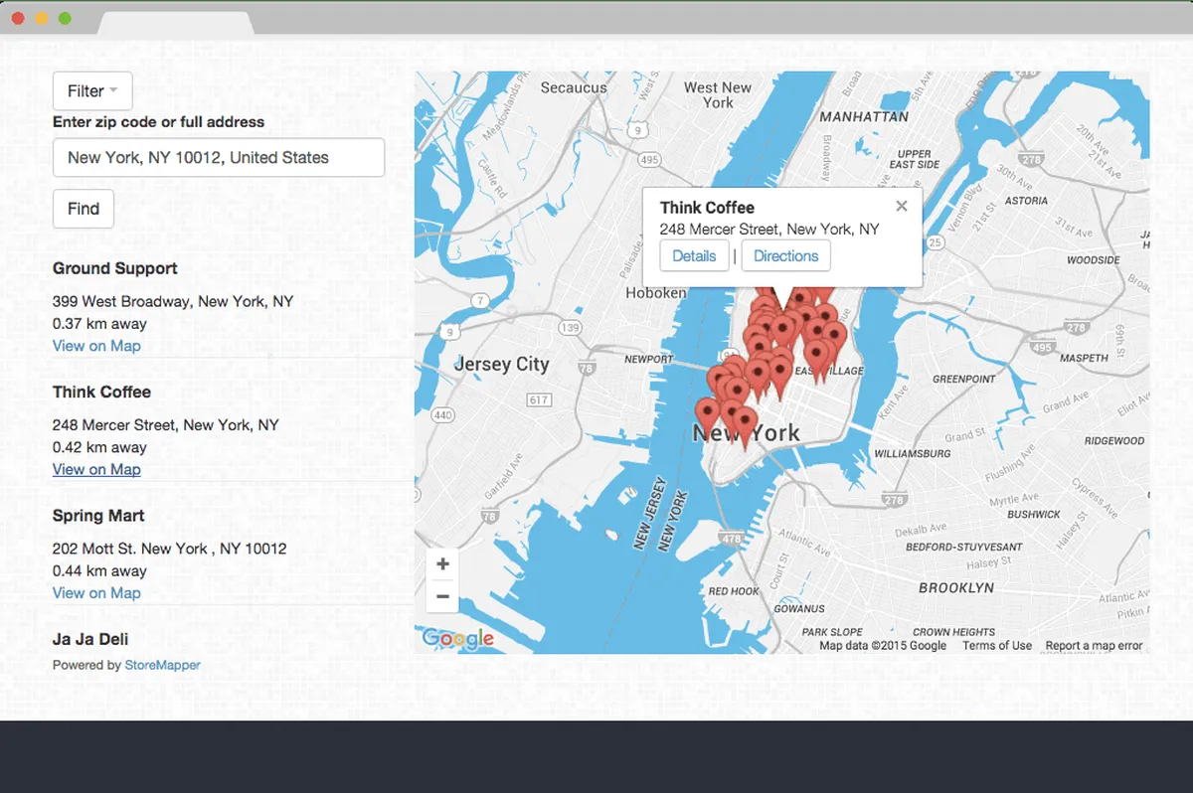Click Report a map error link
Image resolution: width=1193 pixels, height=793 pixels.
coord(1094,646)
